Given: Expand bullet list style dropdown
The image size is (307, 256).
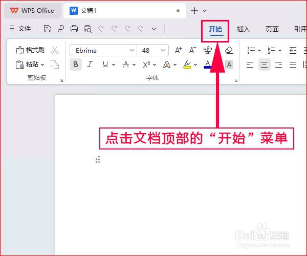Looking at the screenshot, I should (x=259, y=51).
